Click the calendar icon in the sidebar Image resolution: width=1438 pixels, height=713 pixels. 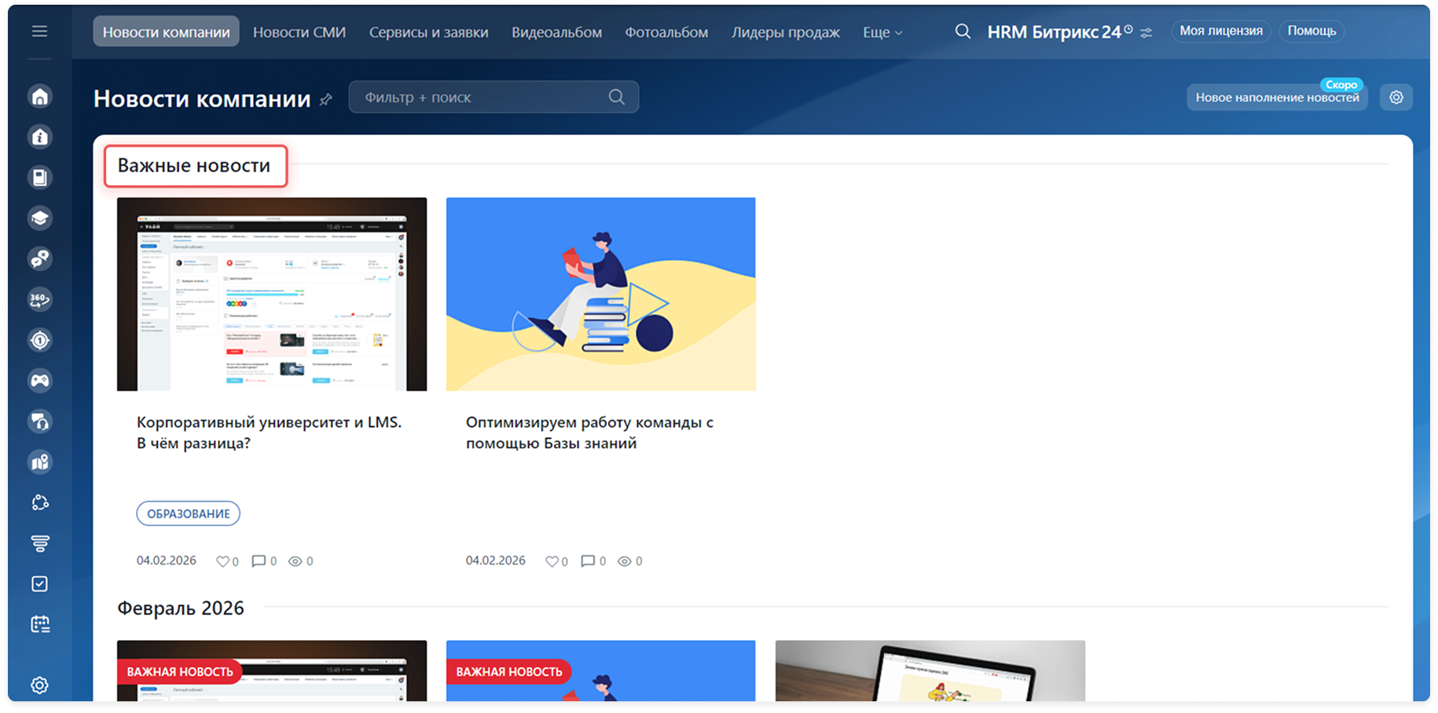coord(40,624)
